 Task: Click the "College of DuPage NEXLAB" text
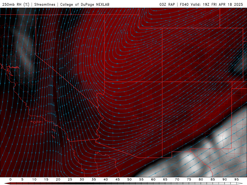tap(85, 4)
